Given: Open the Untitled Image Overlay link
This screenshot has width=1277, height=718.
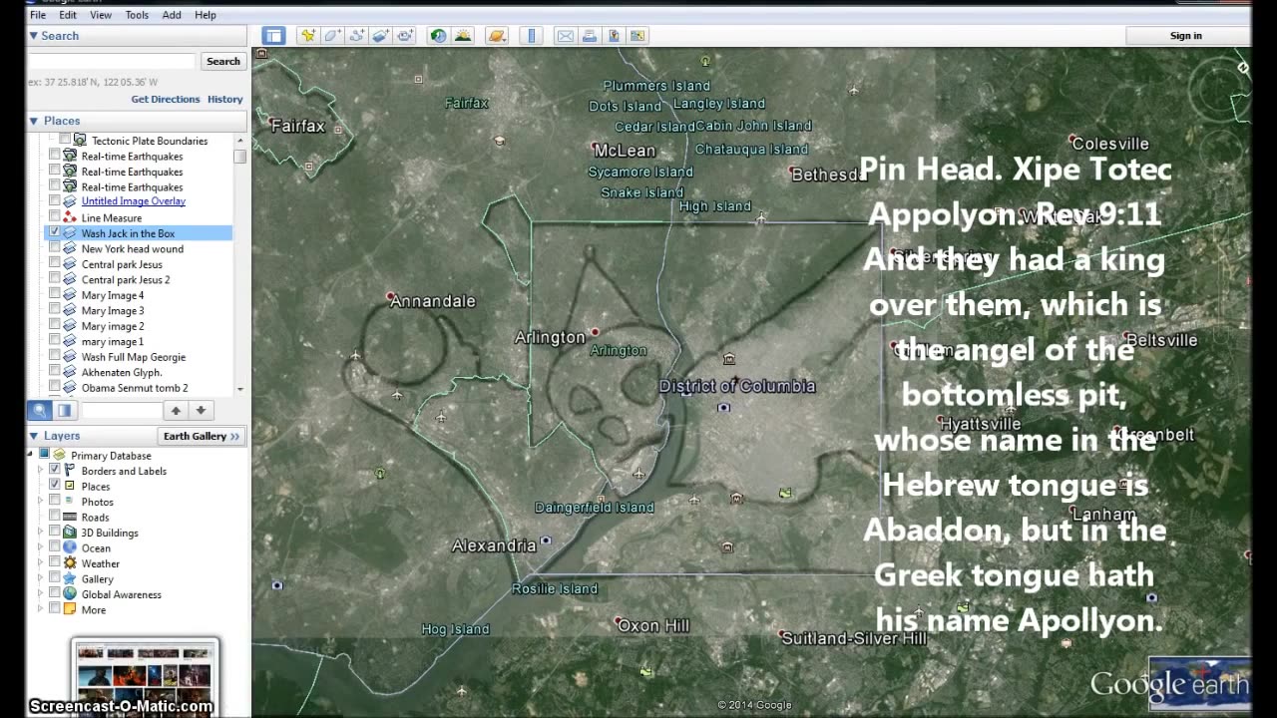Looking at the screenshot, I should coord(133,201).
